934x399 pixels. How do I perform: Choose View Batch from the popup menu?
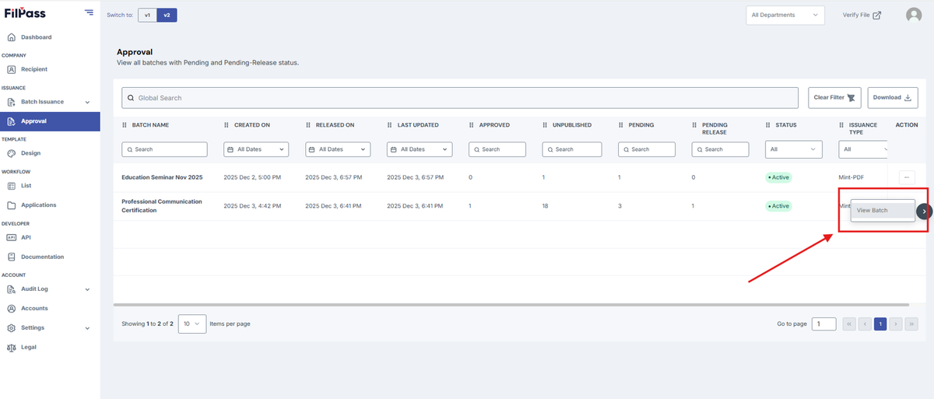click(883, 211)
